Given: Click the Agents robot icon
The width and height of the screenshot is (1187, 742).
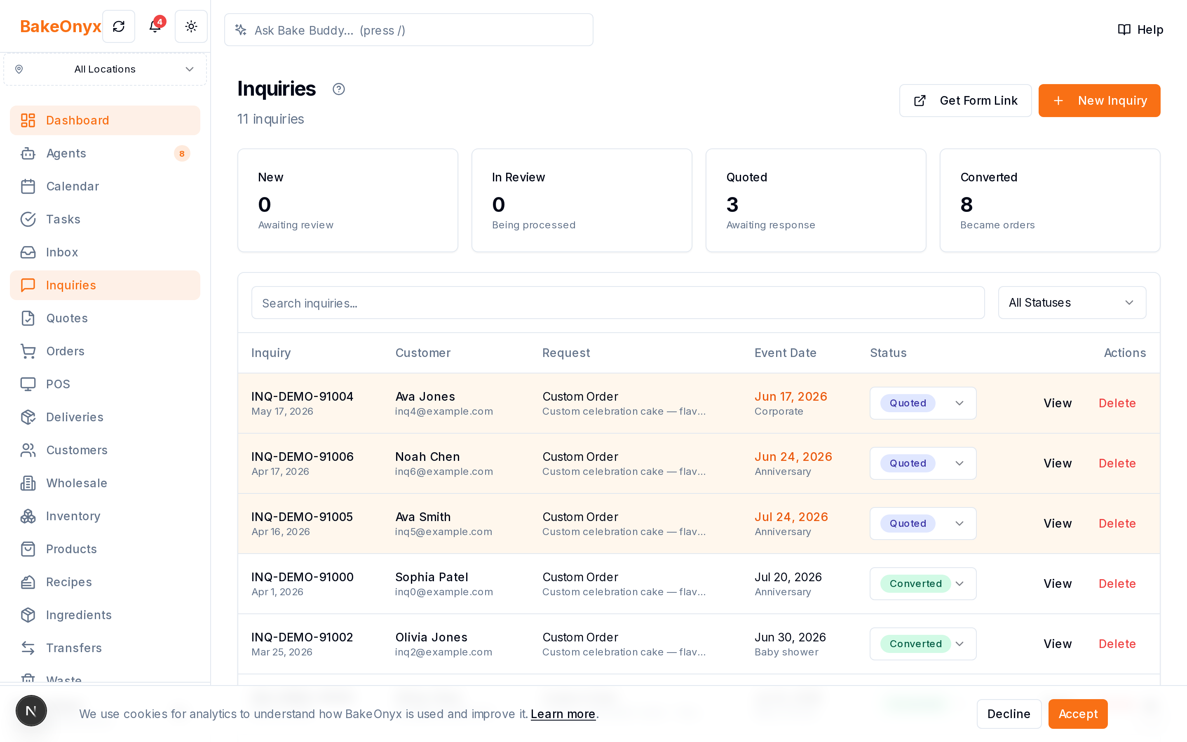Looking at the screenshot, I should point(28,153).
